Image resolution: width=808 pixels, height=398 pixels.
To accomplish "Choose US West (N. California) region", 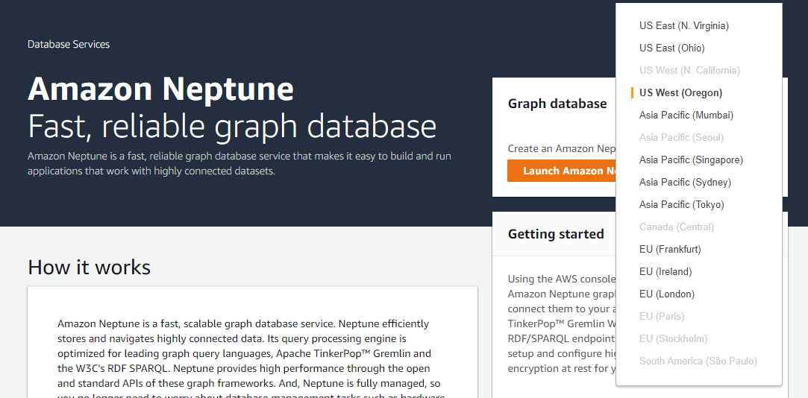I will [689, 71].
